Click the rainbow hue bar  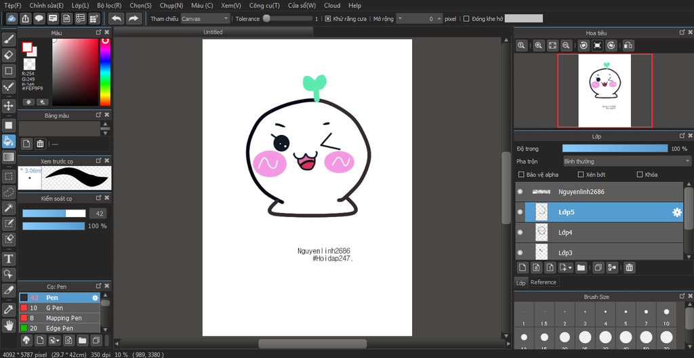[x=105, y=73]
